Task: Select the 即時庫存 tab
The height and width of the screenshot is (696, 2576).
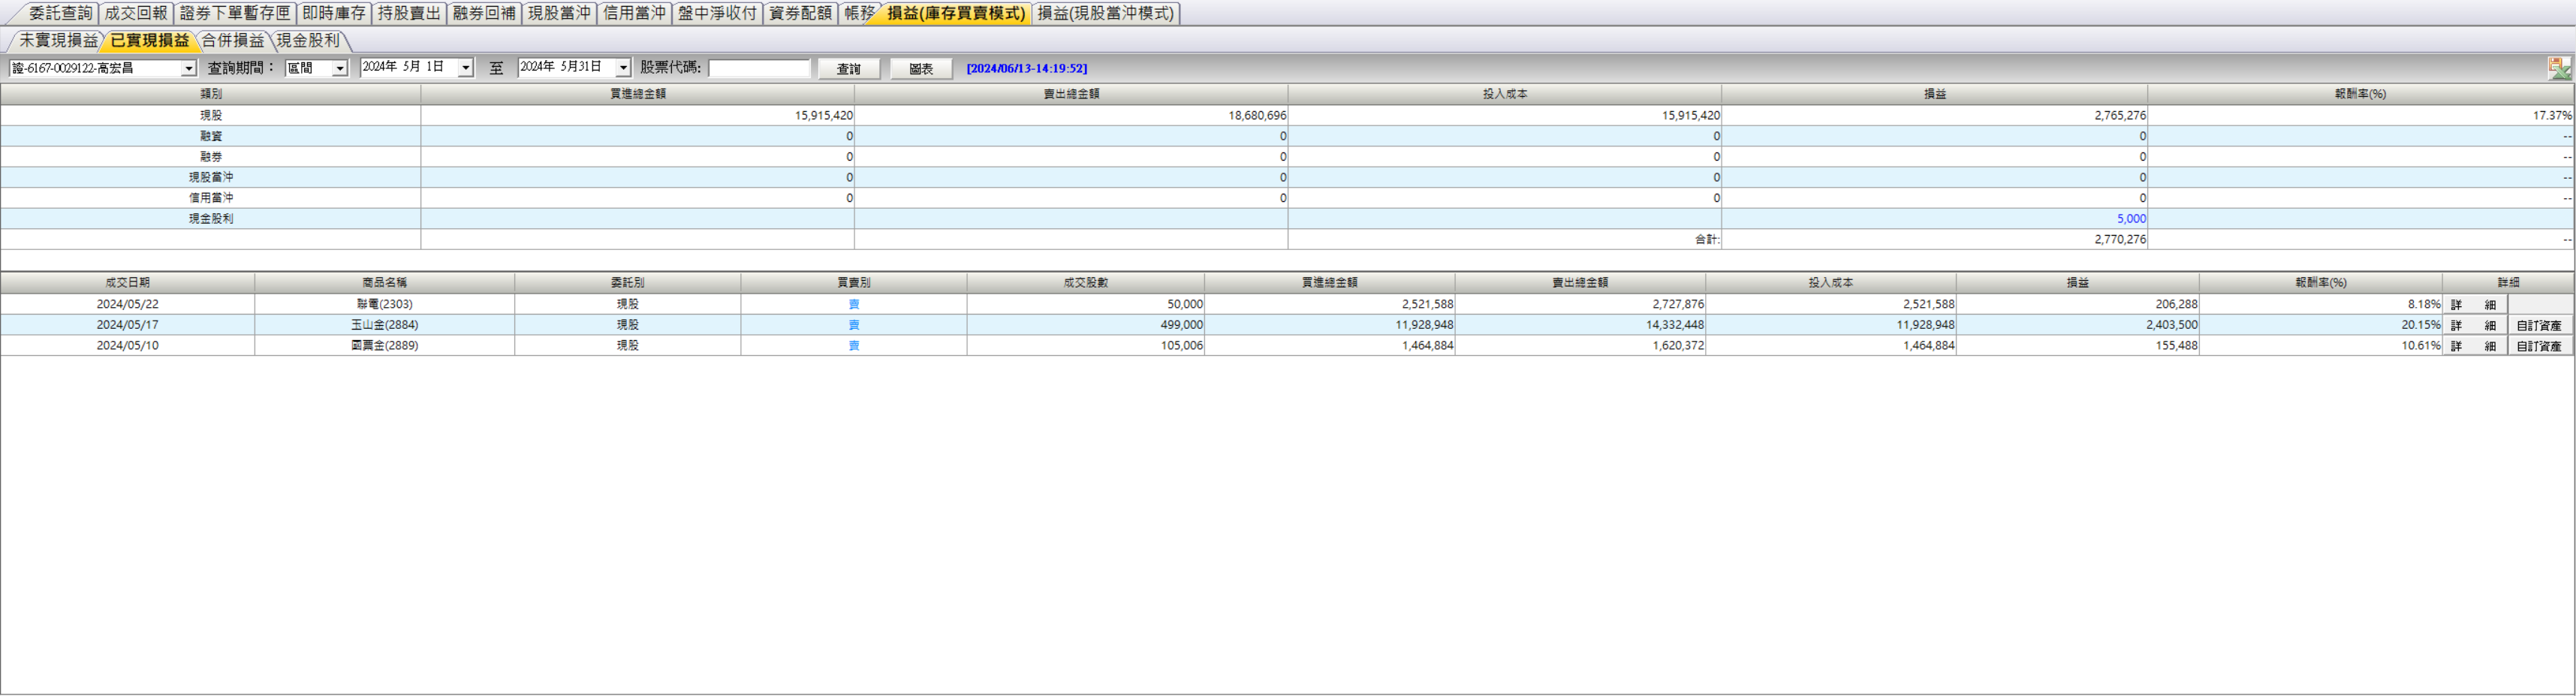Action: click(x=334, y=13)
